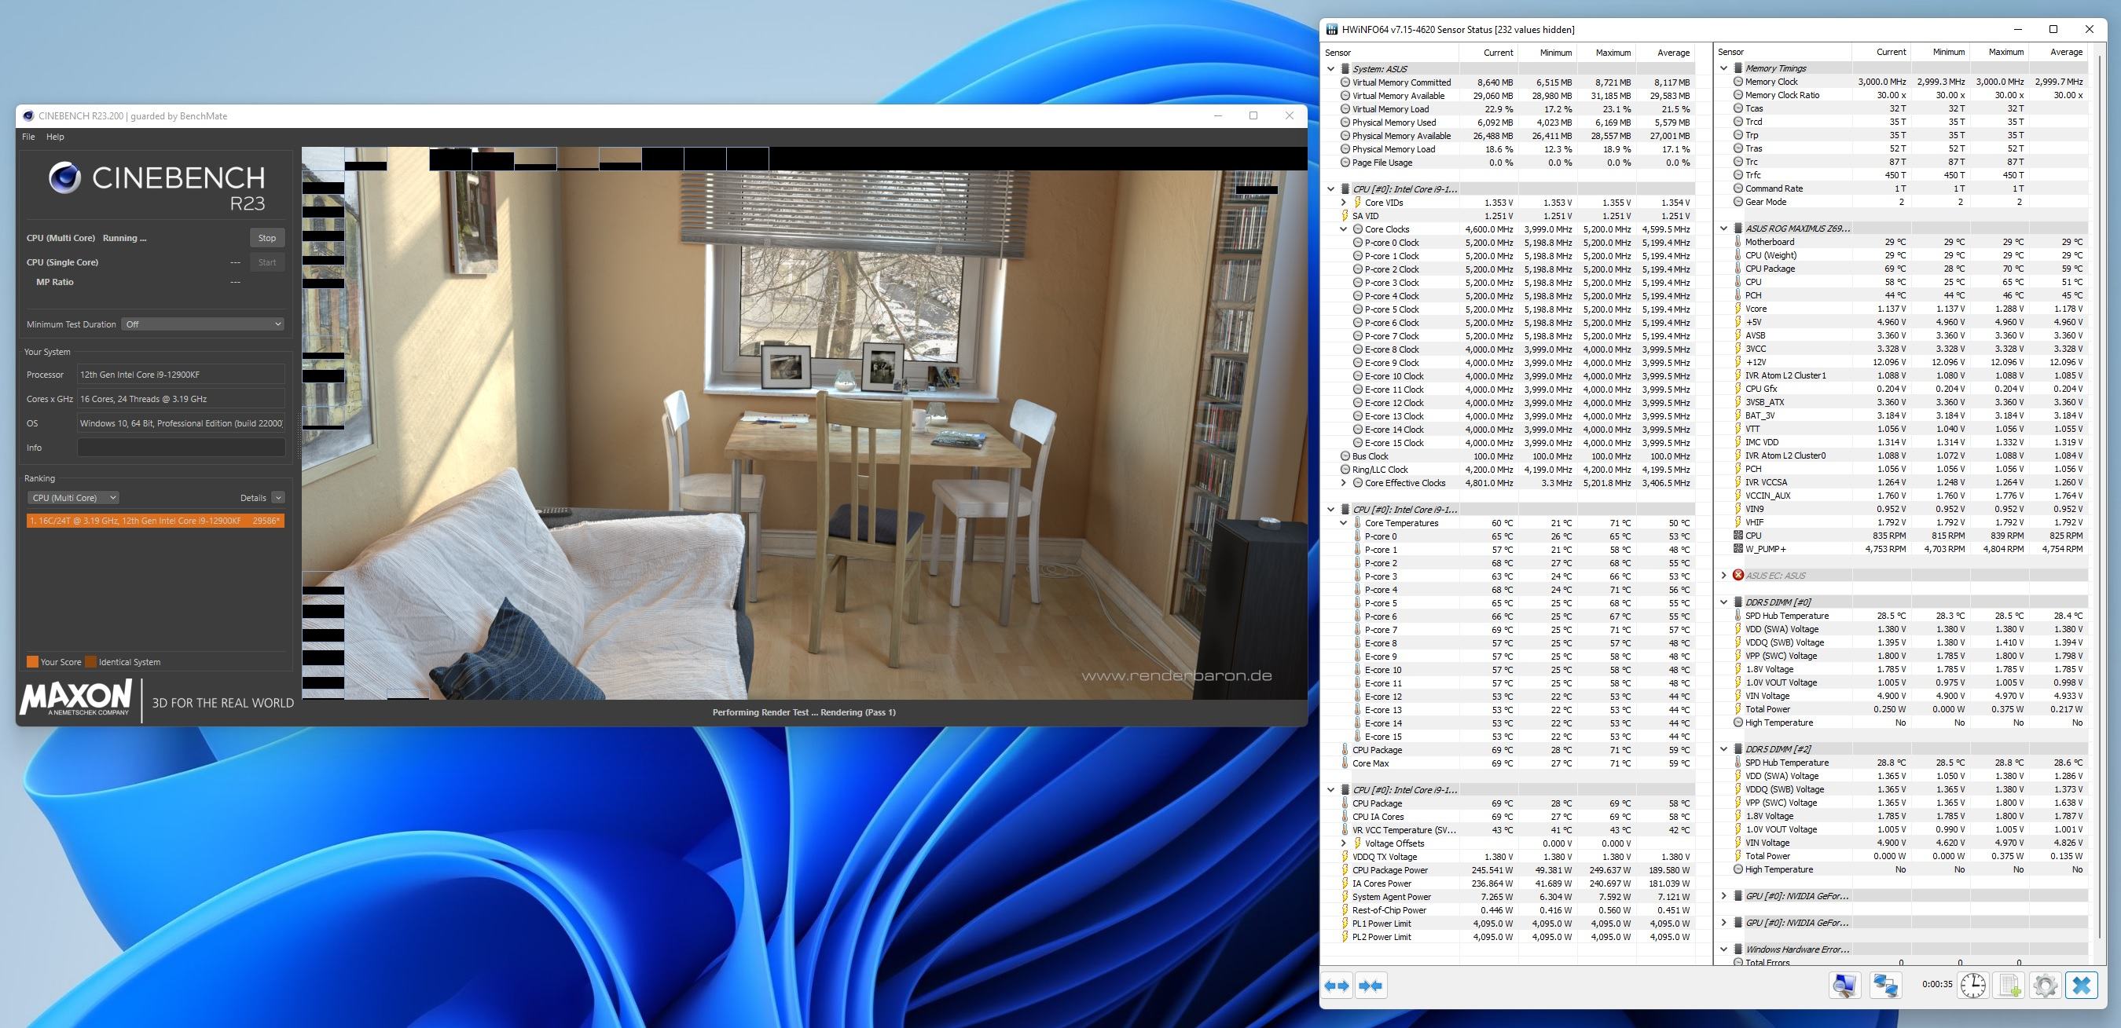Open the Help menu in Cinebench

click(x=55, y=137)
